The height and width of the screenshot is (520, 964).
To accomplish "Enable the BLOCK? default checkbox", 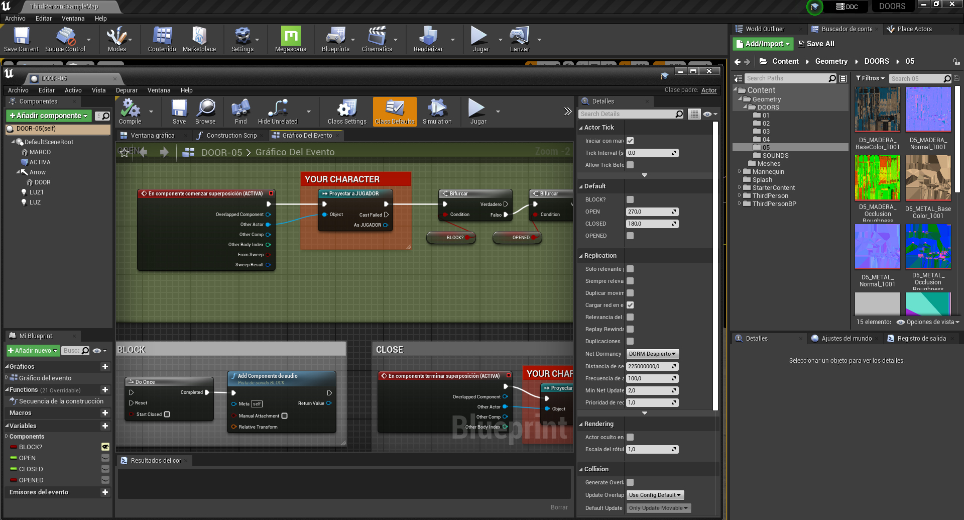I will (x=630, y=199).
